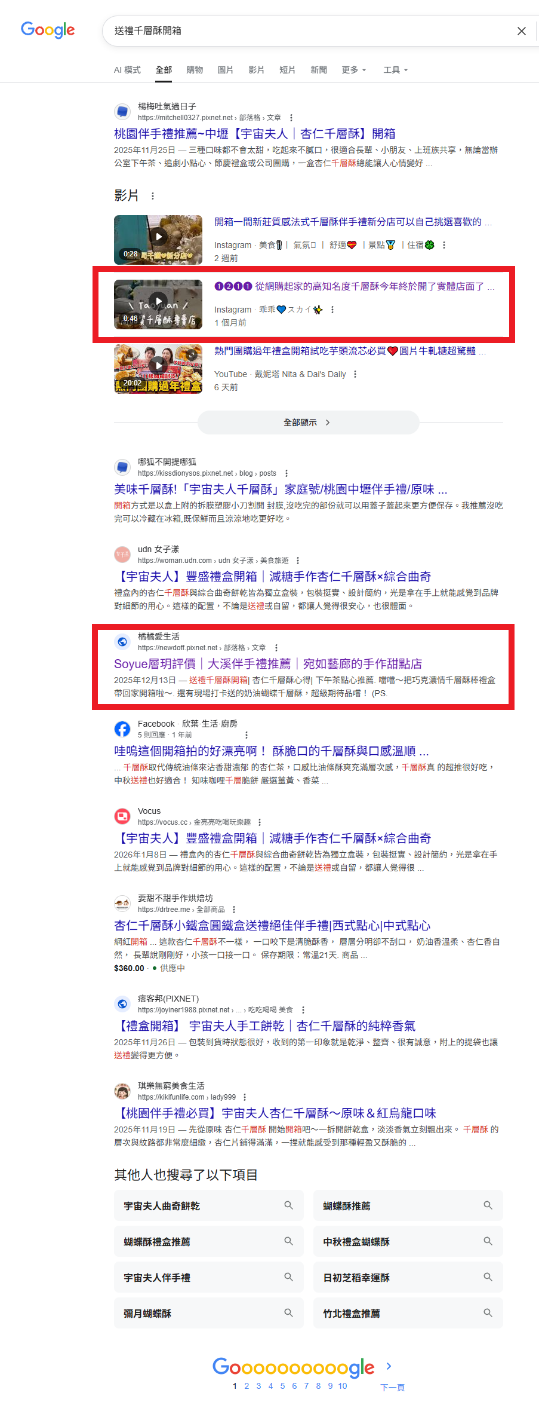Image resolution: width=539 pixels, height=1402 pixels.
Task: Click search icon in 宇宙夫人曲奇餅乾 suggestion
Action: [x=289, y=1205]
